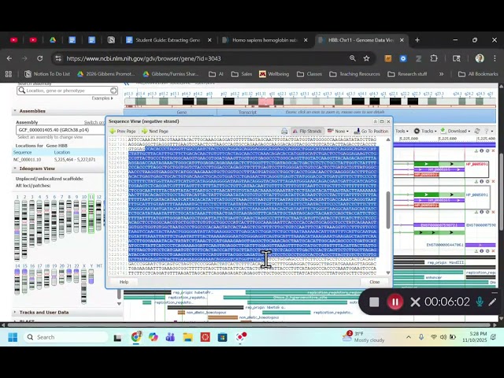Click the printer icon in Sequence View
The height and width of the screenshot is (378, 504).
coord(284,132)
